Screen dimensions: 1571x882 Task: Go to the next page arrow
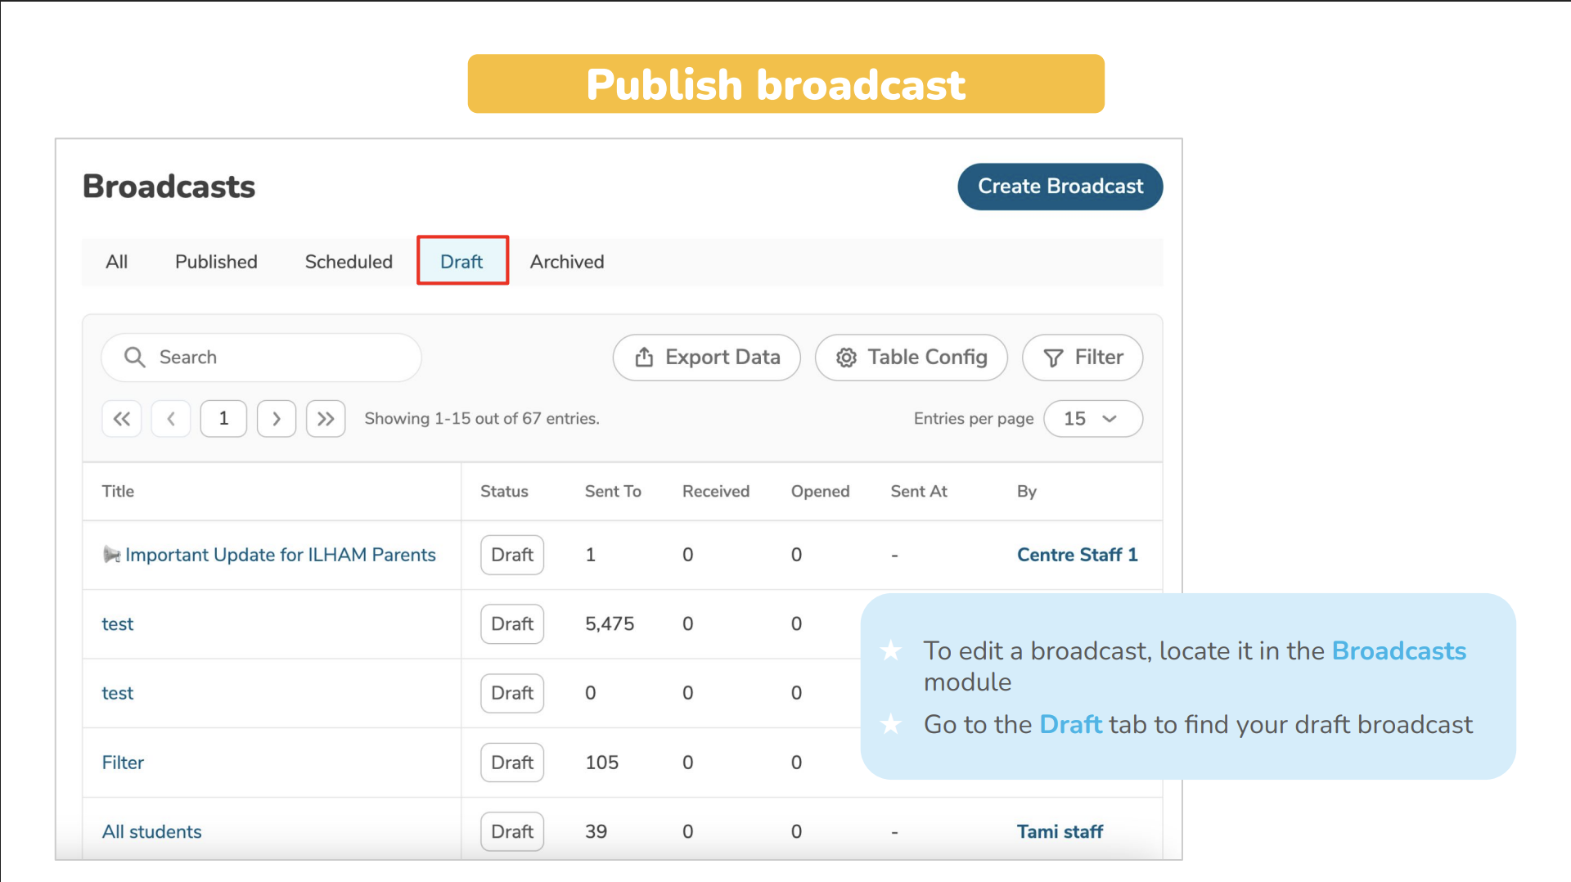click(277, 419)
